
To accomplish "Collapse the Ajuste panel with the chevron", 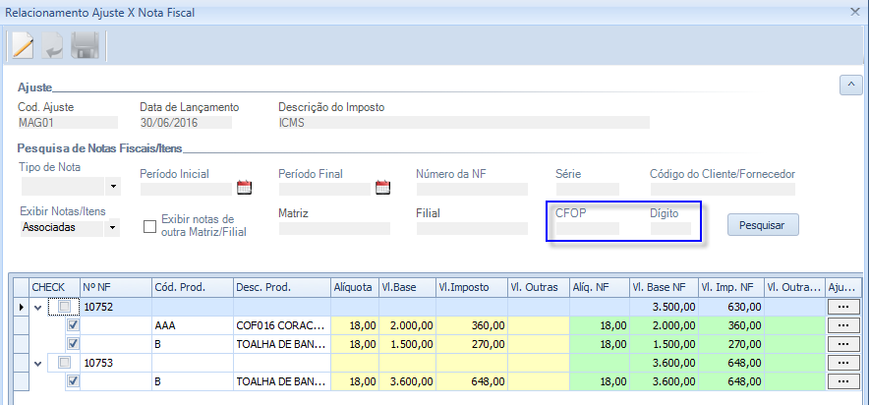I will [850, 86].
